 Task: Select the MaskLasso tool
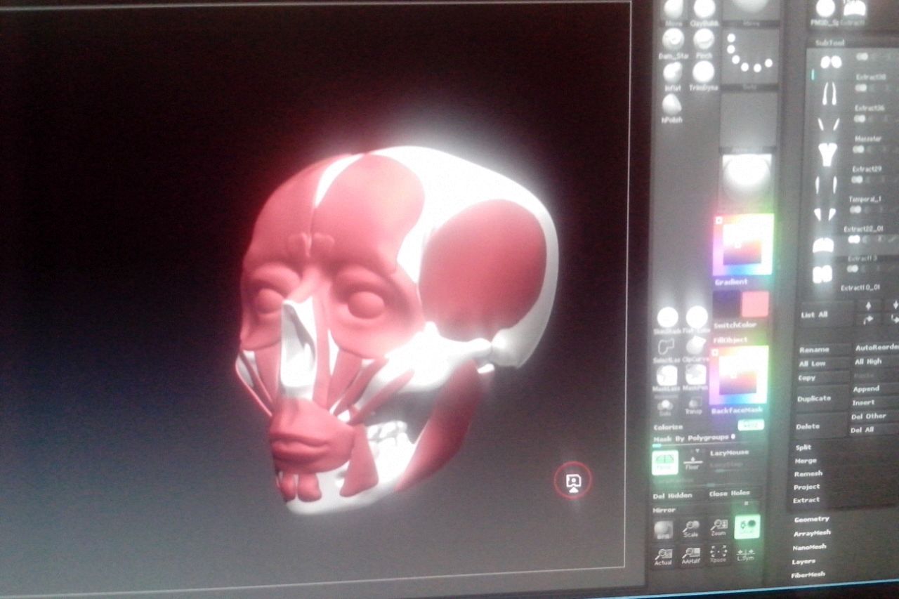666,376
